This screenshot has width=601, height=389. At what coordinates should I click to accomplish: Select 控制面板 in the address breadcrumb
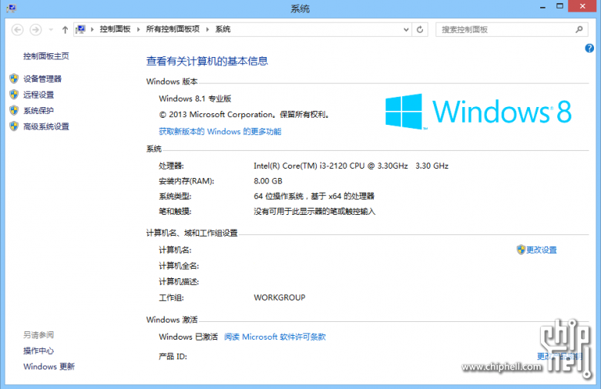click(115, 29)
